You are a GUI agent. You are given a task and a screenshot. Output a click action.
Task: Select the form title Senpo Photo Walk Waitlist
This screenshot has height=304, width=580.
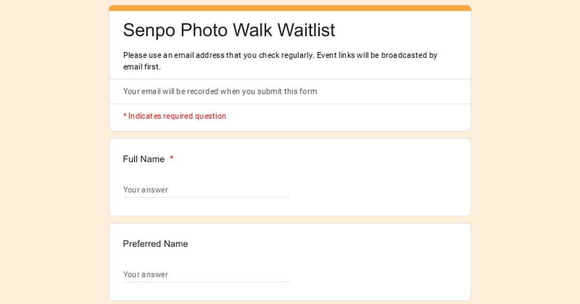pyautogui.click(x=229, y=30)
